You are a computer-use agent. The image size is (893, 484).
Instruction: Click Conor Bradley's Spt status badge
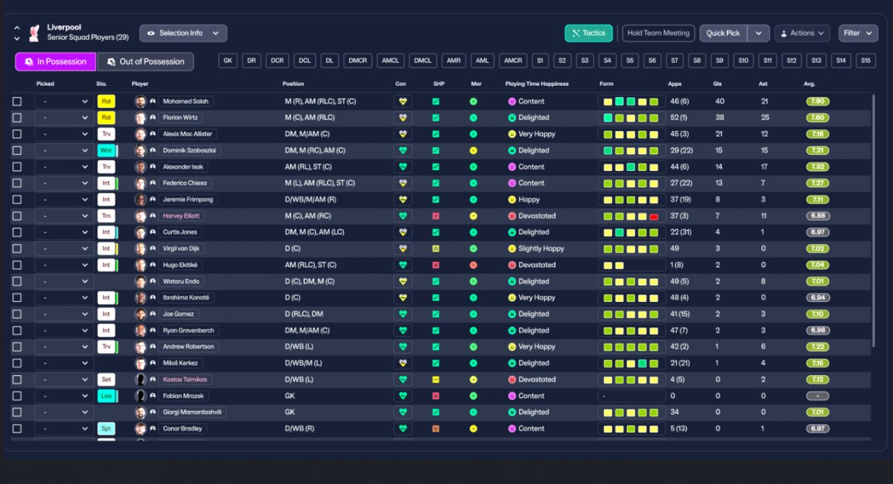106,429
